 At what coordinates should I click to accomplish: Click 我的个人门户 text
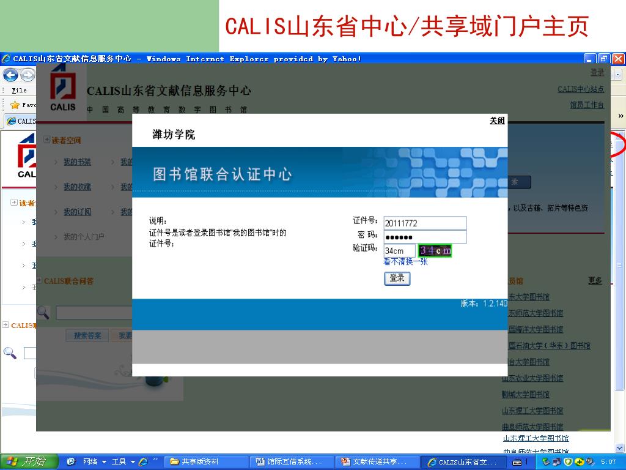pos(84,237)
